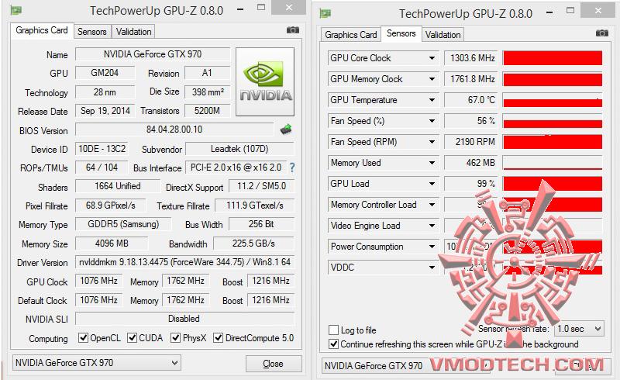
Task: Switch to Validation tab in left window
Action: 133,32
